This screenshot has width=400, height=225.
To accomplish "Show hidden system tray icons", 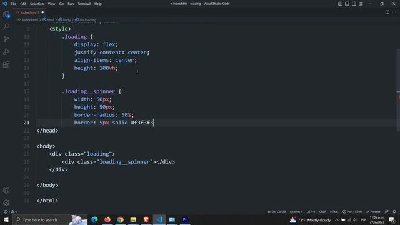I will [337, 220].
